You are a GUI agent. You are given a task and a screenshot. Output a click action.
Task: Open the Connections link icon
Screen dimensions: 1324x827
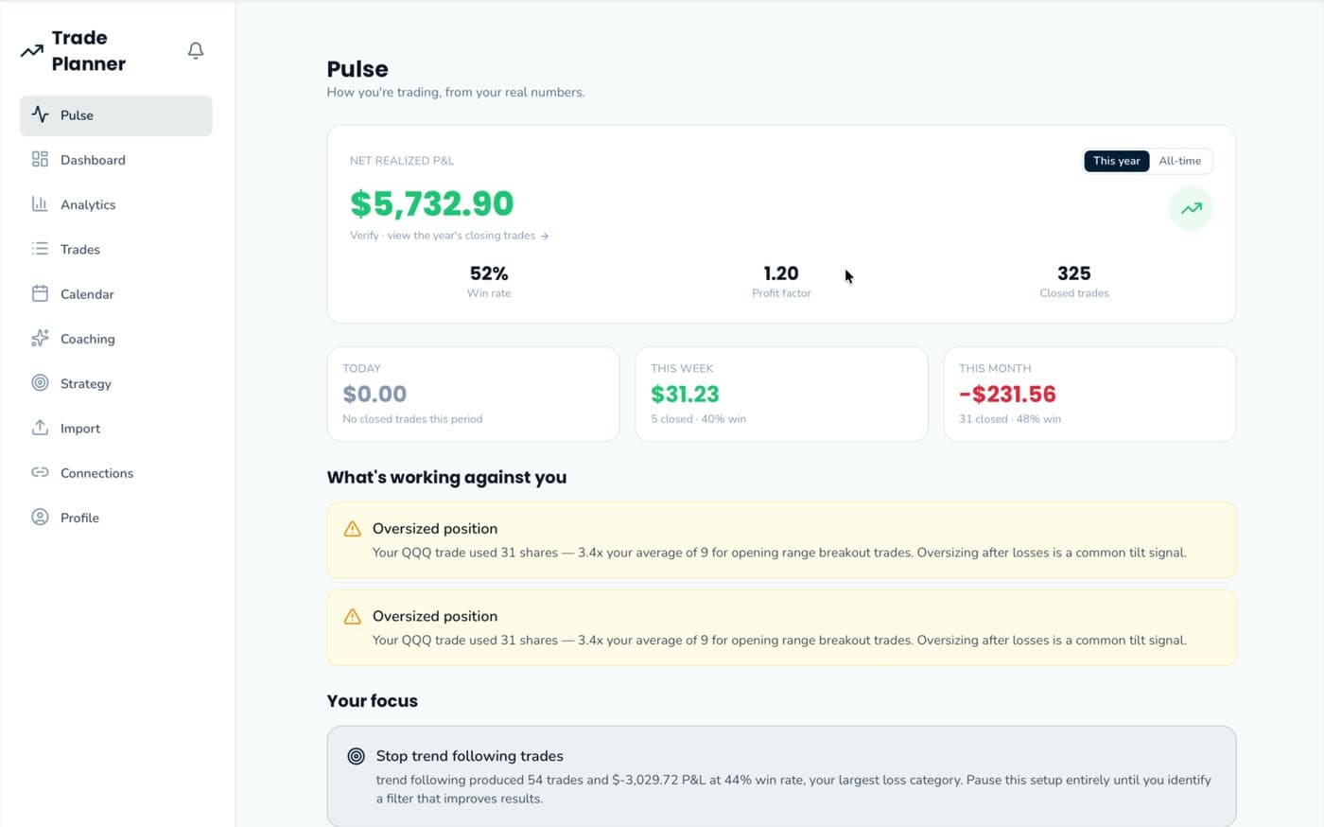point(40,472)
